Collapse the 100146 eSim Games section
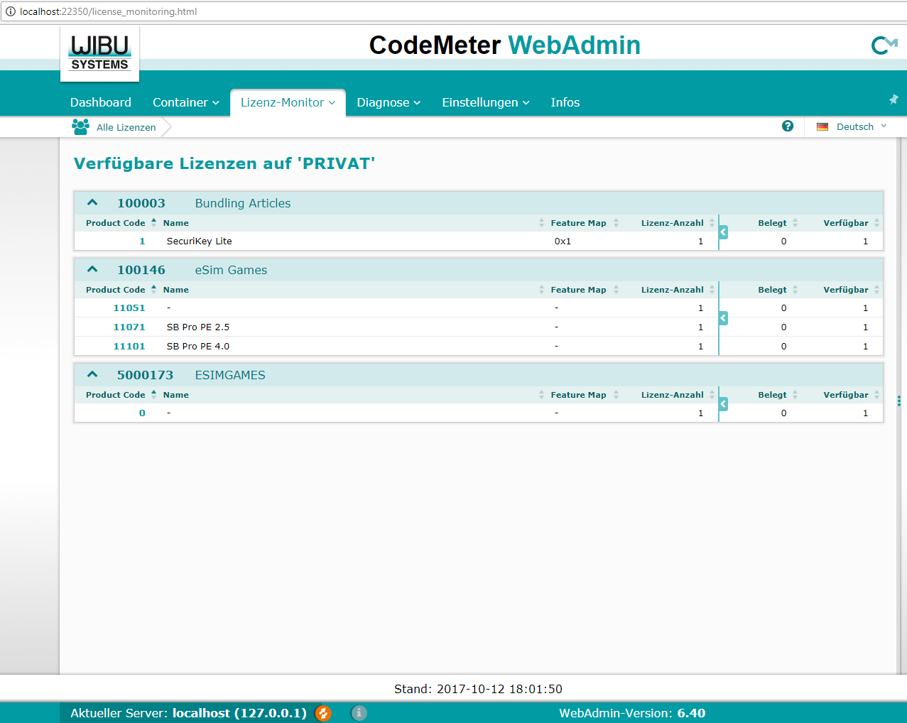 (x=92, y=270)
